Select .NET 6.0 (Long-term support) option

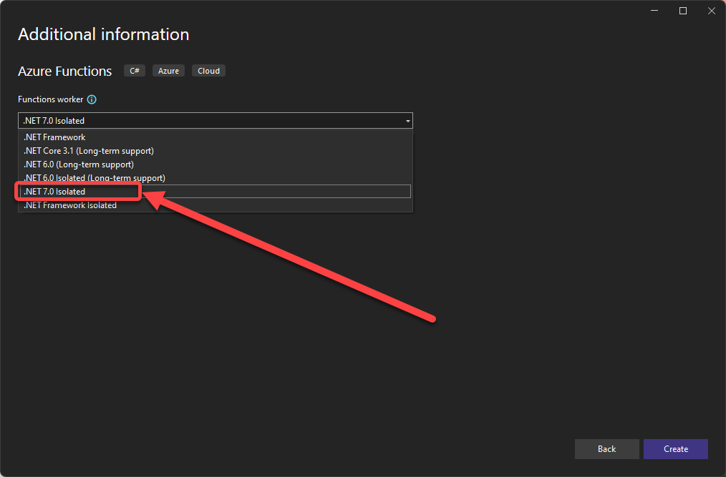(x=216, y=164)
